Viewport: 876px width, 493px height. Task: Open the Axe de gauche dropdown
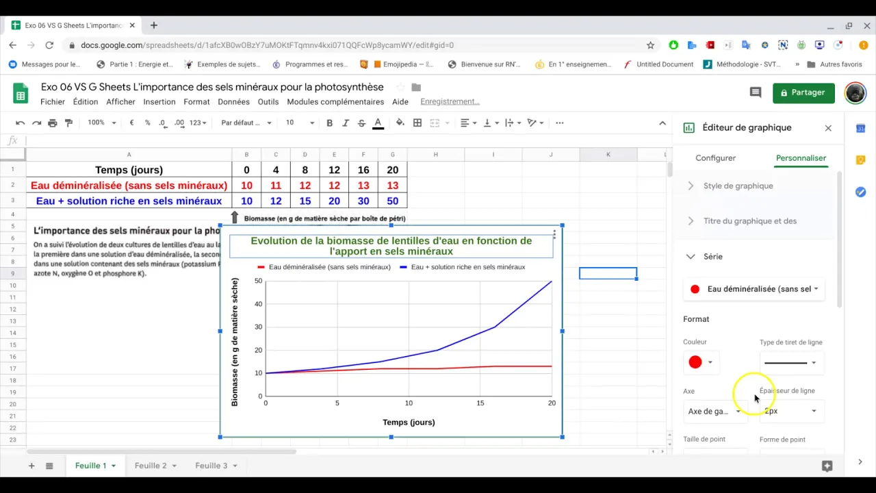coord(714,411)
